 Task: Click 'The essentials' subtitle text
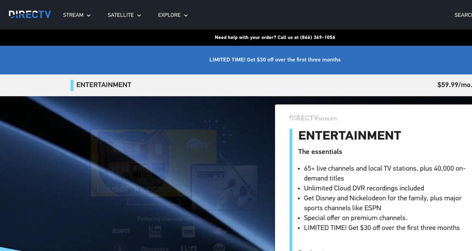320,152
